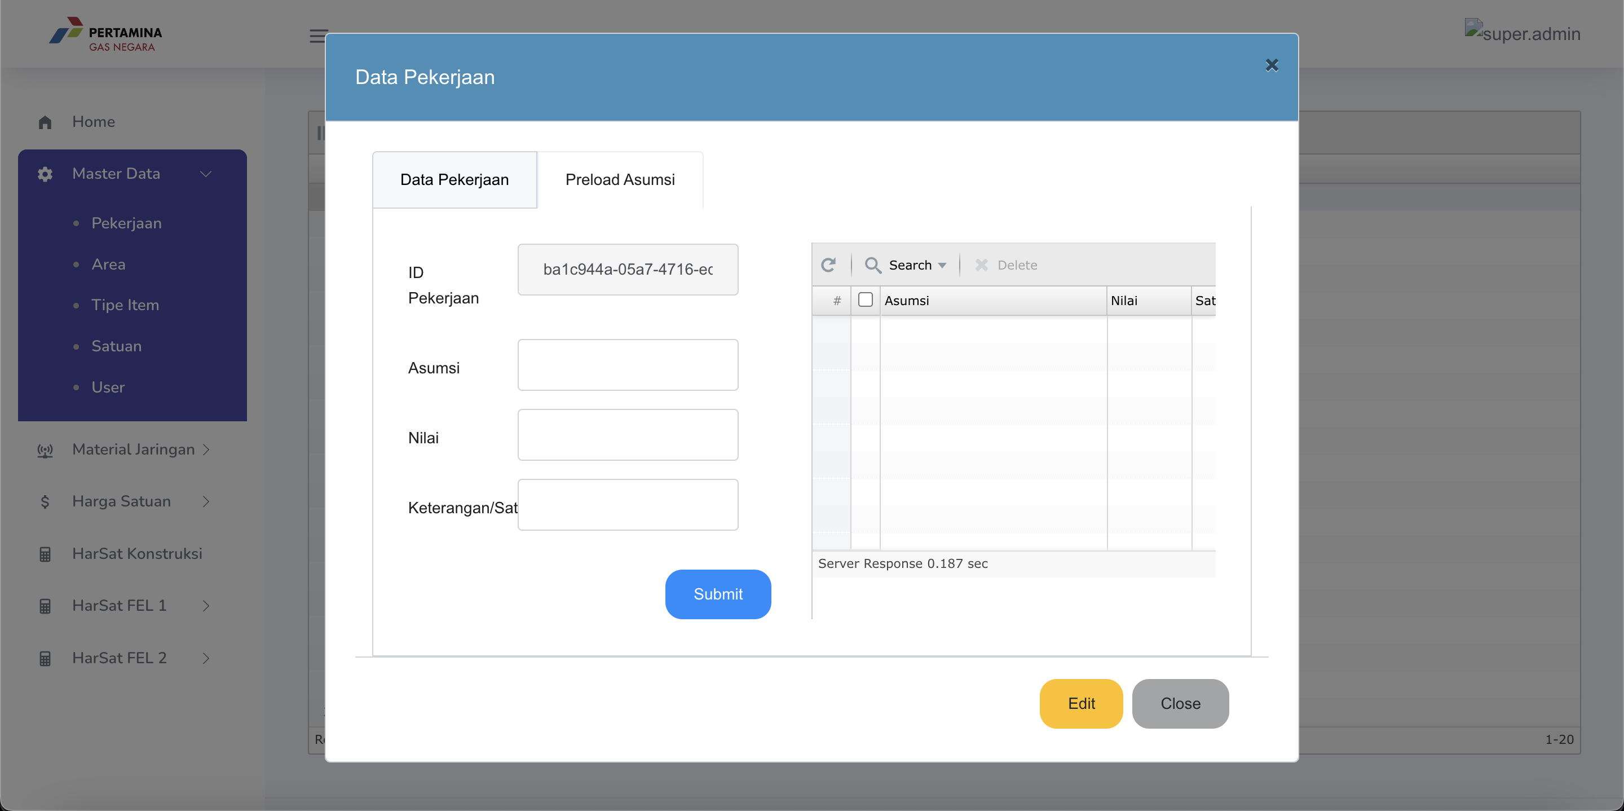The width and height of the screenshot is (1624, 811).
Task: Click the yellow Edit button
Action: (x=1081, y=704)
